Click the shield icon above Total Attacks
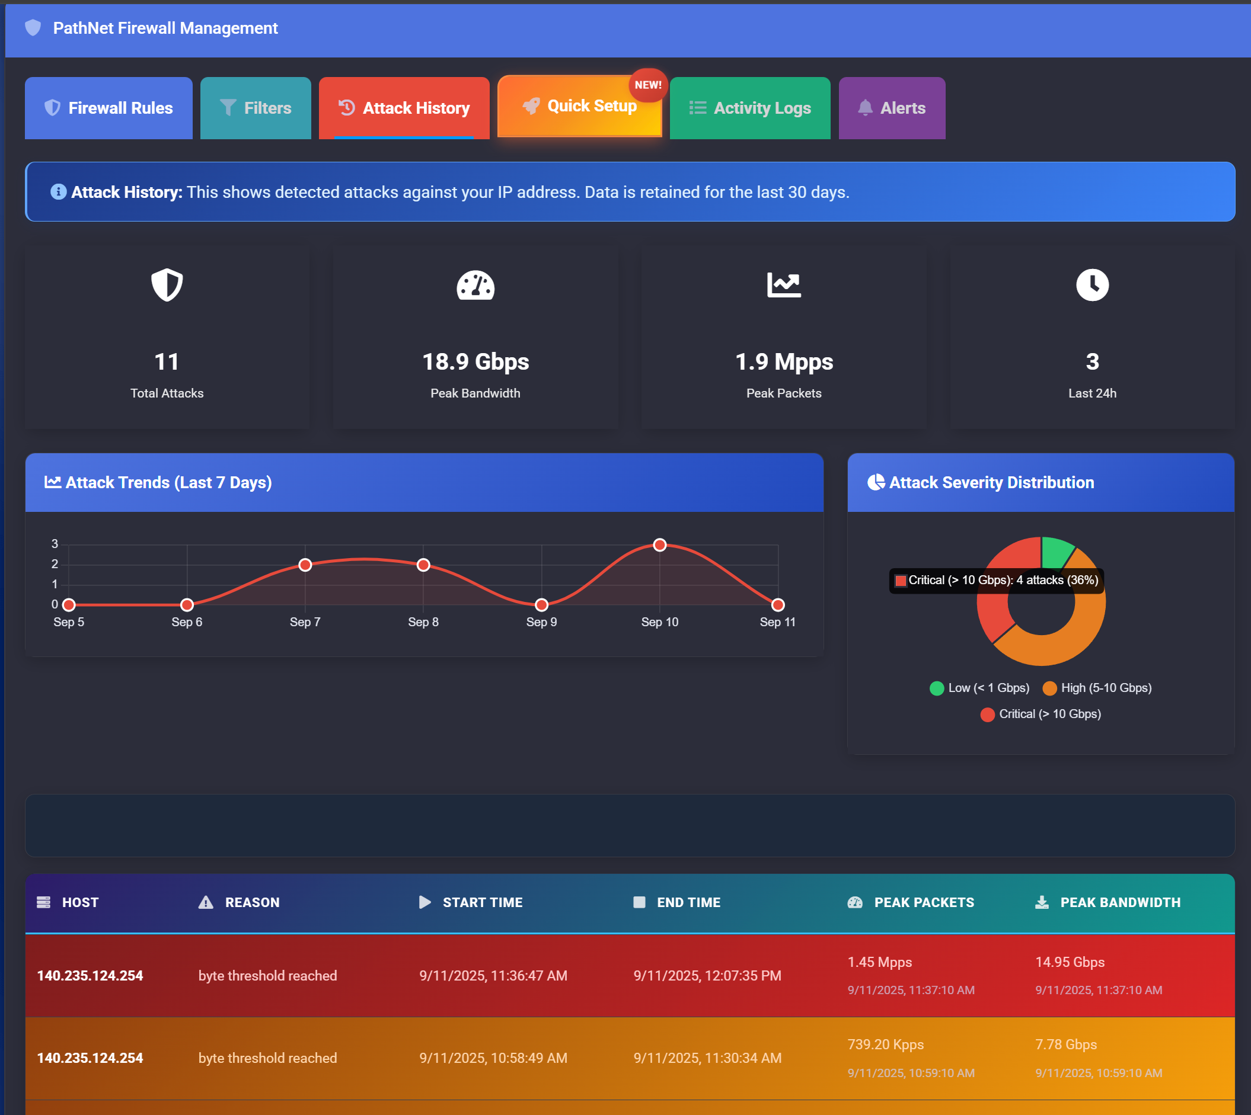 click(x=167, y=285)
